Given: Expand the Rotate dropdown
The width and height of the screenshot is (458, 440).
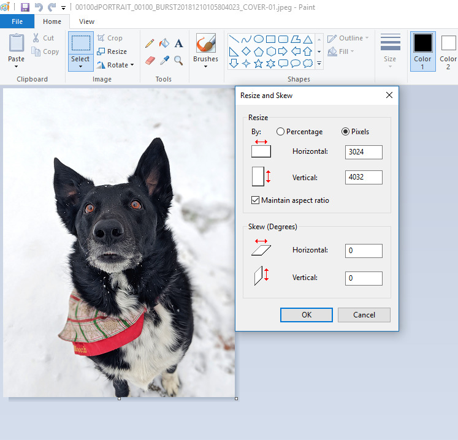Looking at the screenshot, I should tap(132, 65).
